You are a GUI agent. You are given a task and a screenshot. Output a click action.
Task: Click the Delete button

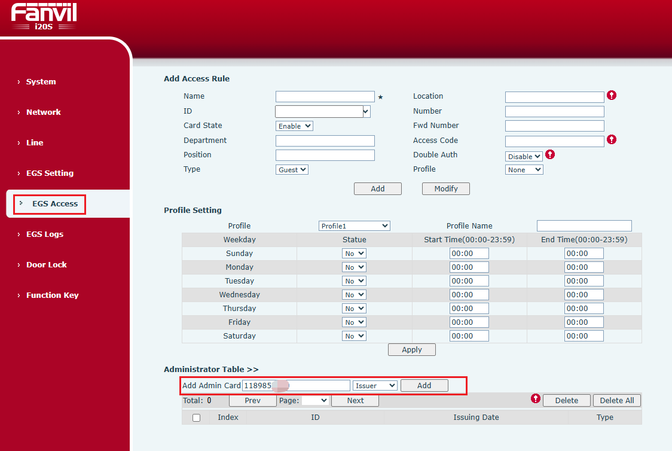point(567,400)
